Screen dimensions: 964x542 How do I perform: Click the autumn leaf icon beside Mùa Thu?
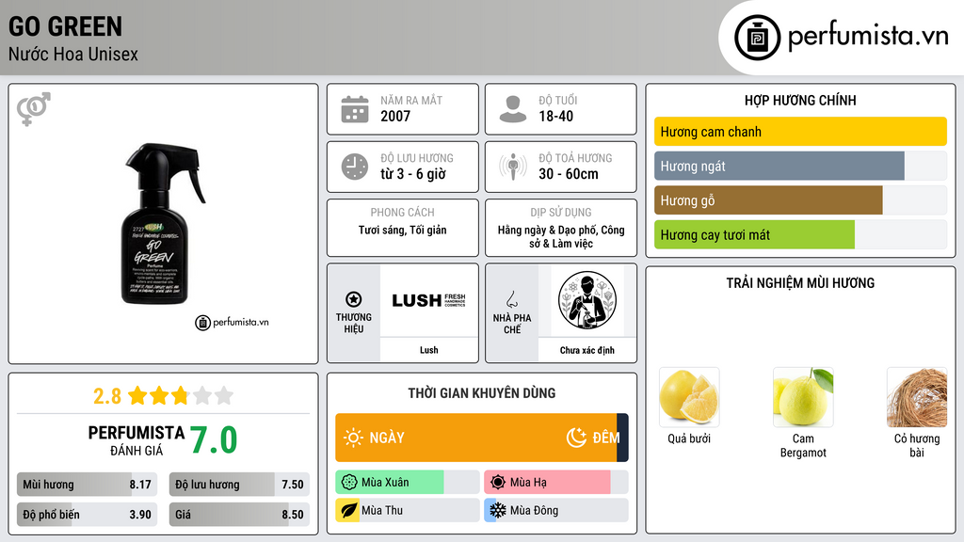pos(349,510)
